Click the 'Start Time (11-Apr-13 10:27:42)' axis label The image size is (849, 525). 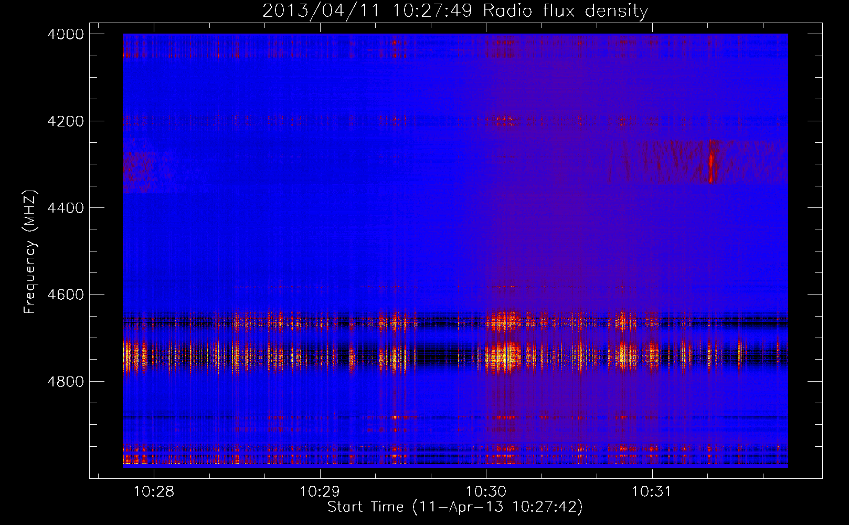coord(455,507)
